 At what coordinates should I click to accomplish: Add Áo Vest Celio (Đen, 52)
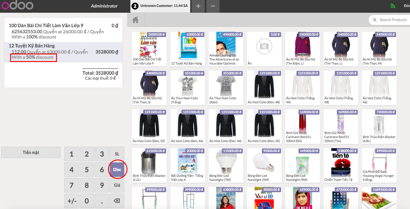149,126
